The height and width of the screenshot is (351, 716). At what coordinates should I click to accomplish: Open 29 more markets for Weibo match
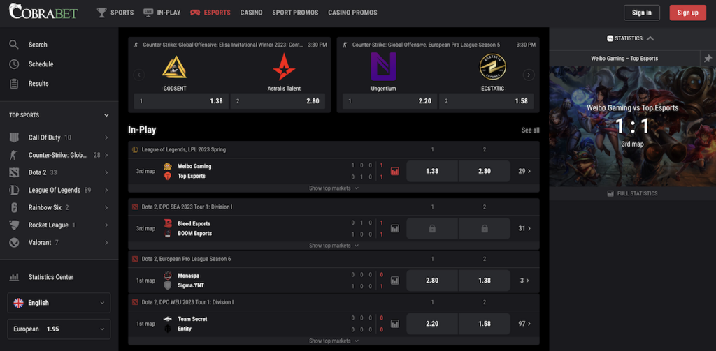(524, 172)
